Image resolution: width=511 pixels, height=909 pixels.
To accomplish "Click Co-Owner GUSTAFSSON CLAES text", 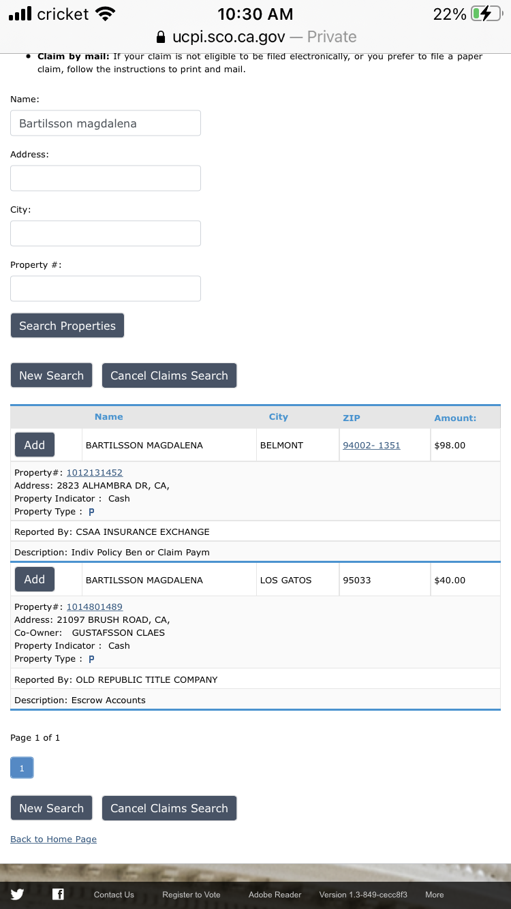I will (x=89, y=632).
